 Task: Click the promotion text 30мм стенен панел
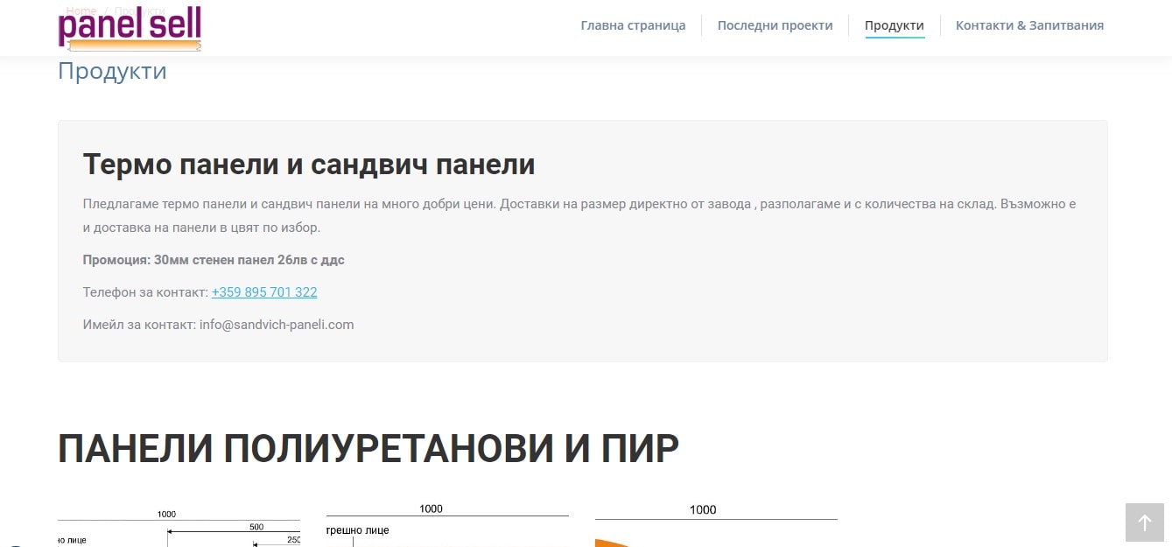pos(214,260)
